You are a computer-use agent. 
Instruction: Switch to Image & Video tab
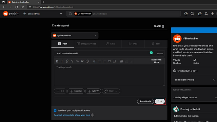point(86,44)
